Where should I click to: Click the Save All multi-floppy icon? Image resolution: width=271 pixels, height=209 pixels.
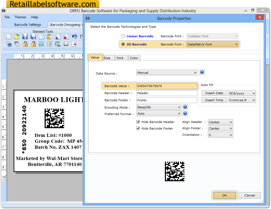click(33, 37)
